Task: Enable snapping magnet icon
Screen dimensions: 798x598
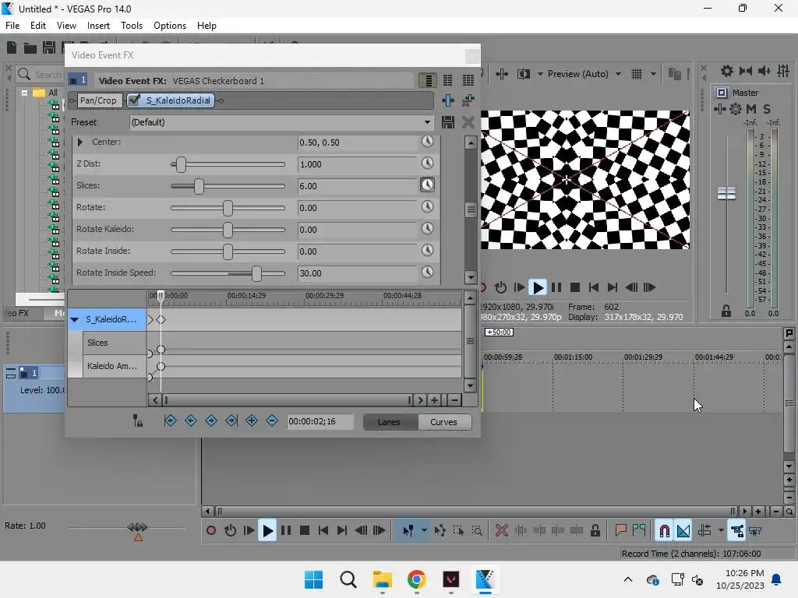Action: (664, 530)
